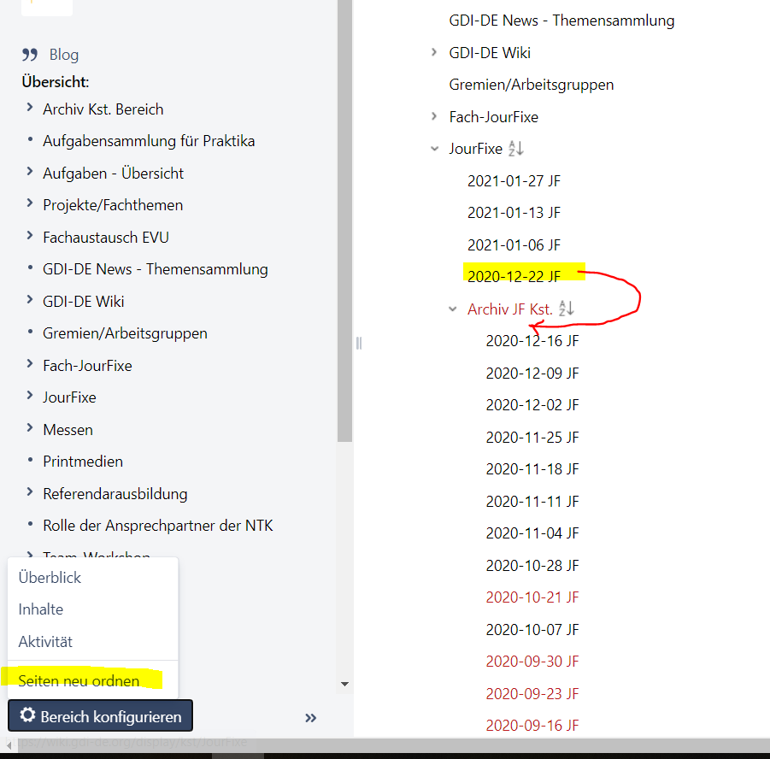
Task: Open the red 2020-10-21 JF page
Action: click(x=532, y=597)
